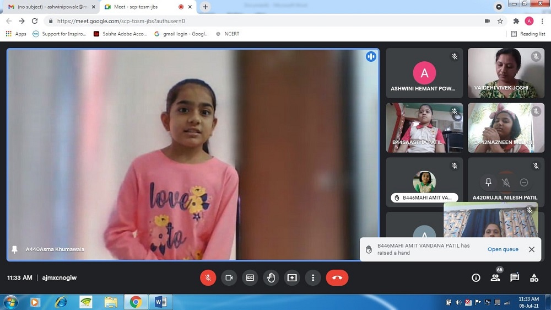This screenshot has height=310, width=551.
Task: Pin the A420RUJUL NILESH PATIL tile
Action: tap(488, 183)
